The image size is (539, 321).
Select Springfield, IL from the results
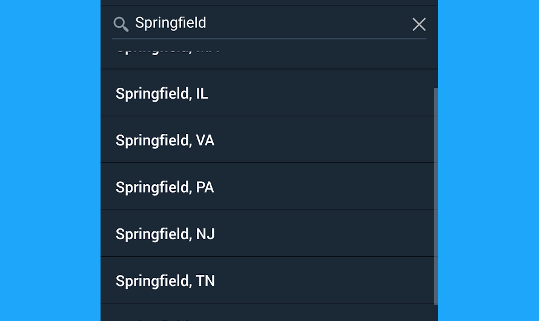coord(268,93)
